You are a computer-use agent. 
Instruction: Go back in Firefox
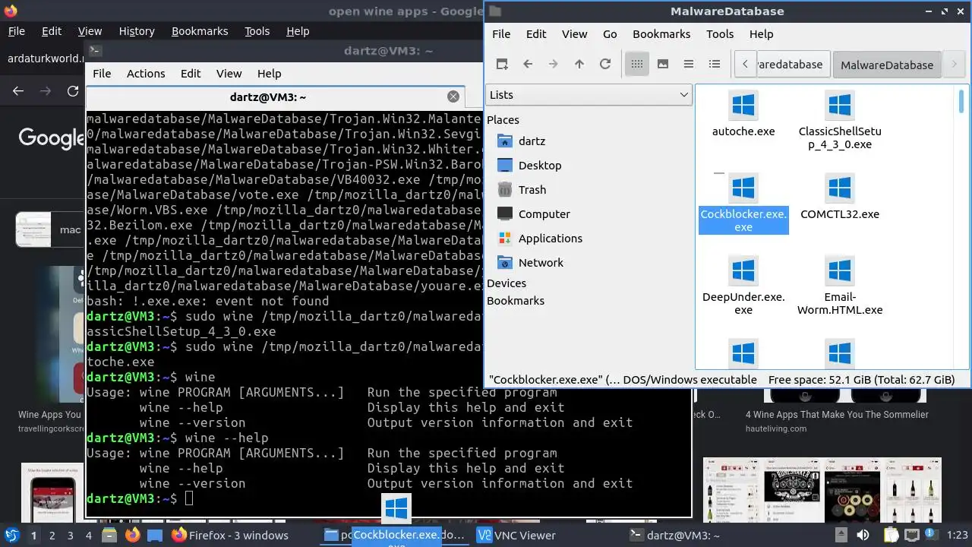[x=18, y=91]
